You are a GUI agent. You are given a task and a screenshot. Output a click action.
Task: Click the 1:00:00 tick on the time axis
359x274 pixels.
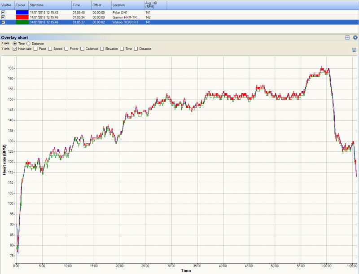(326, 266)
